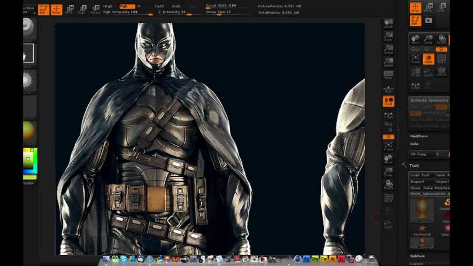Click the Actual size icon

pyautogui.click(x=388, y=49)
